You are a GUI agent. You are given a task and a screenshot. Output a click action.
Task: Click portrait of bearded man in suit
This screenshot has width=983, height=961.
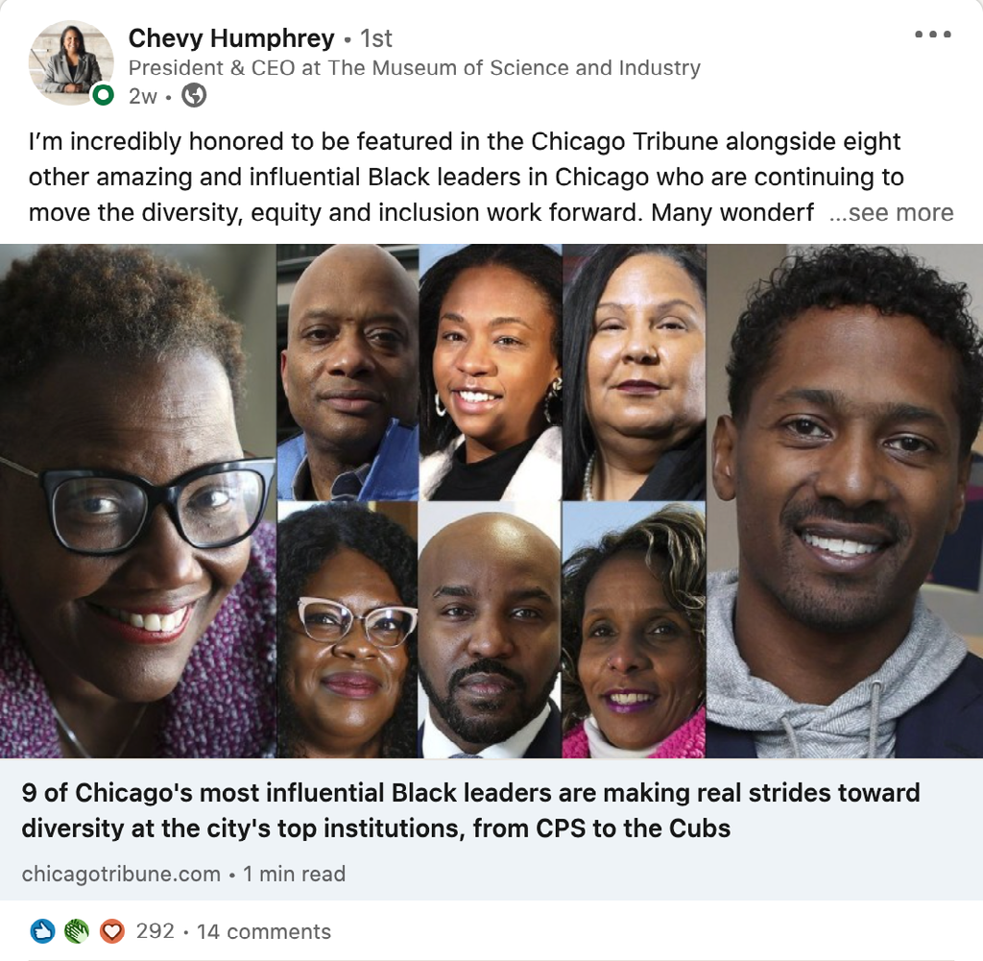click(491, 630)
